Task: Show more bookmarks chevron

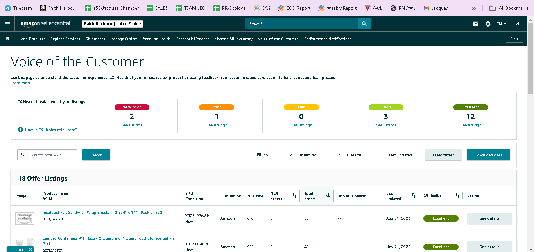Action: 474,8
